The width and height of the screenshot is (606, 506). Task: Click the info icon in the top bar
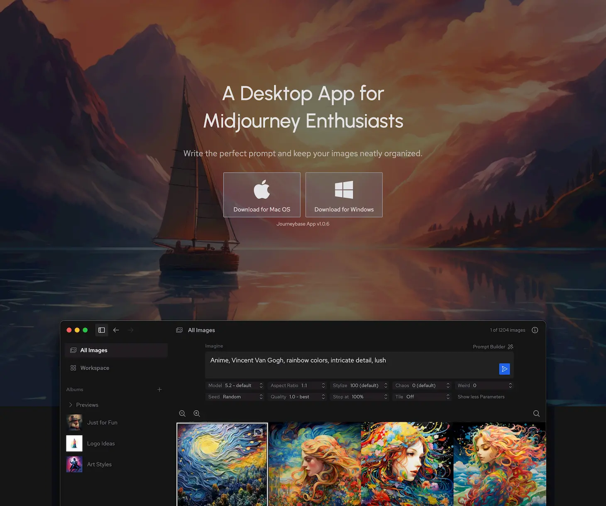tap(535, 330)
